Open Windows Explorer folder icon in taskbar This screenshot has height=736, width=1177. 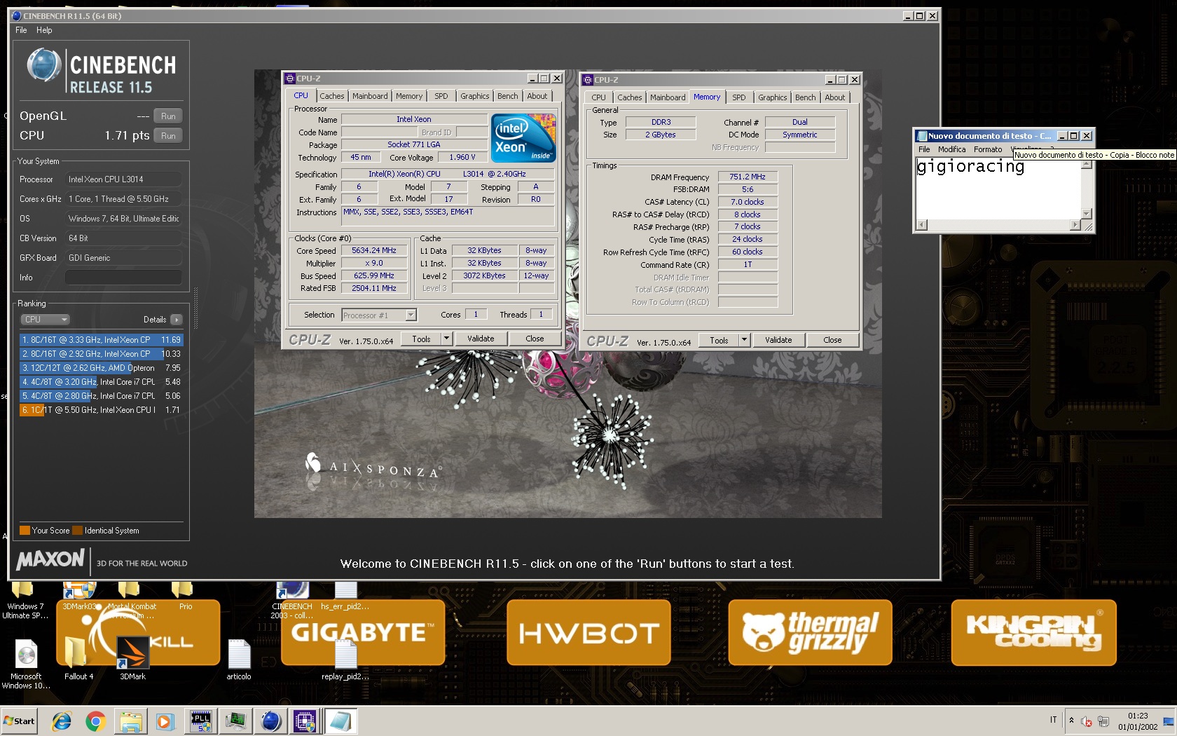click(130, 721)
